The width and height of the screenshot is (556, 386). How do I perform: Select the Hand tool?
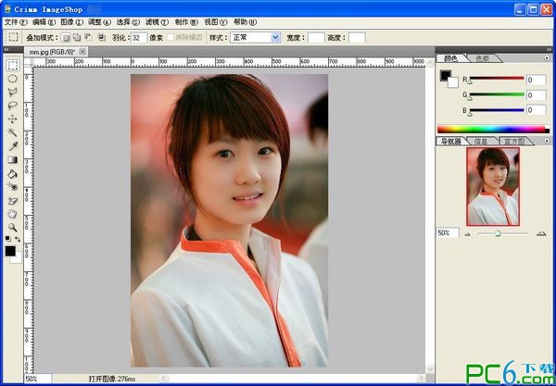pyautogui.click(x=13, y=214)
